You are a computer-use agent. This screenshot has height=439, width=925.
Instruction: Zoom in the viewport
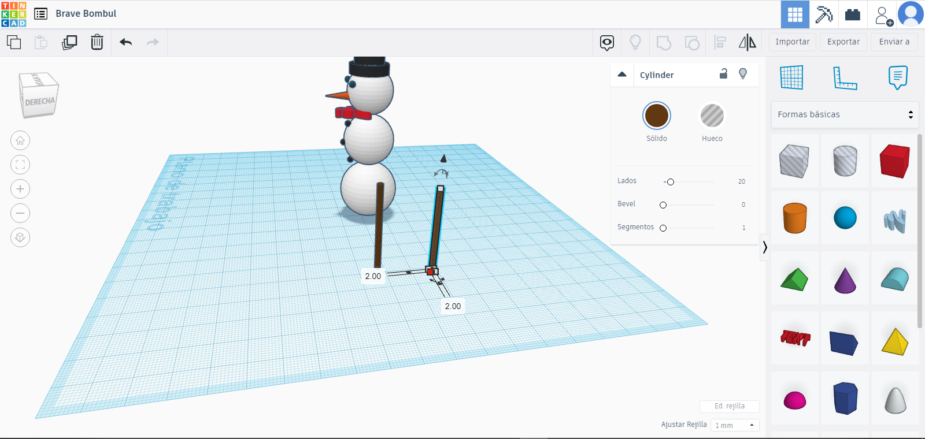[20, 189]
